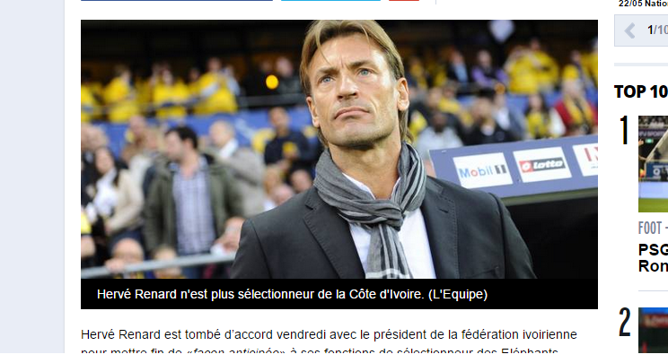Click the truncated line mentioning Eléphants
Image resolution: width=668 pixels, height=363 pixels.
319,351
